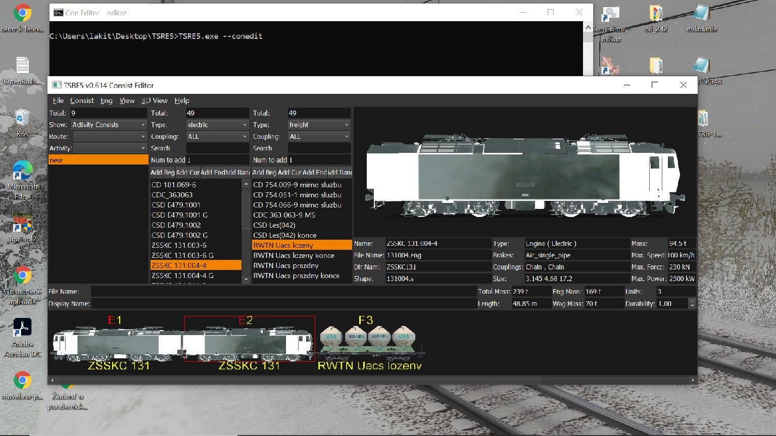Viewport: 776px width, 436px height.
Task: Click Add Beg button in engine list
Action: [162, 173]
